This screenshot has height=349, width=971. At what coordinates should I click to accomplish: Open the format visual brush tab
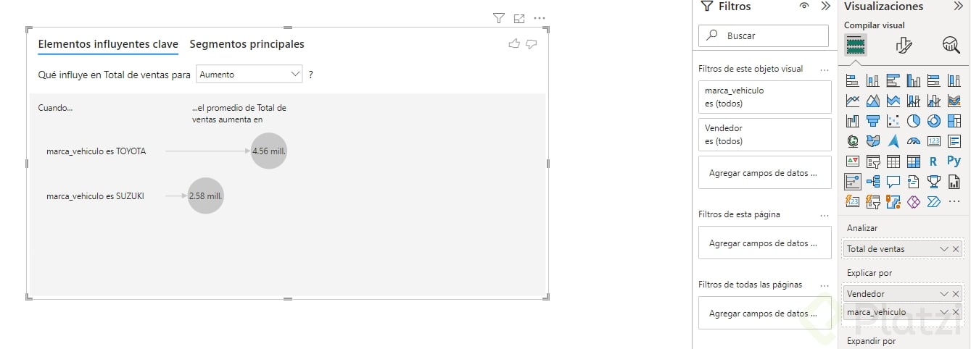pos(904,46)
